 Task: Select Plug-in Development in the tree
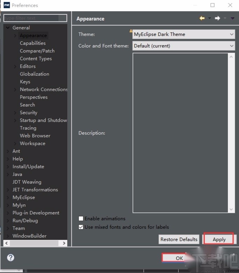point(36,213)
